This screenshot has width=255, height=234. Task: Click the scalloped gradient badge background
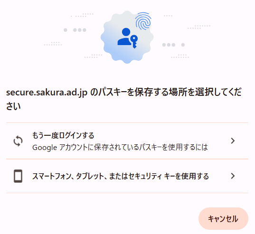(127, 37)
